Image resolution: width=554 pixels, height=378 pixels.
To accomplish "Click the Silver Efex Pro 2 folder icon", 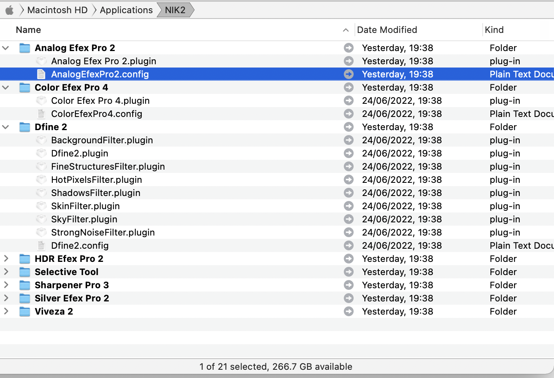I will point(25,298).
